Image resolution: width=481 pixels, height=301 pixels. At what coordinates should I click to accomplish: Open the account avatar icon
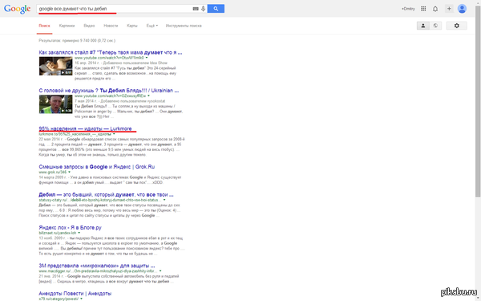tap(462, 9)
